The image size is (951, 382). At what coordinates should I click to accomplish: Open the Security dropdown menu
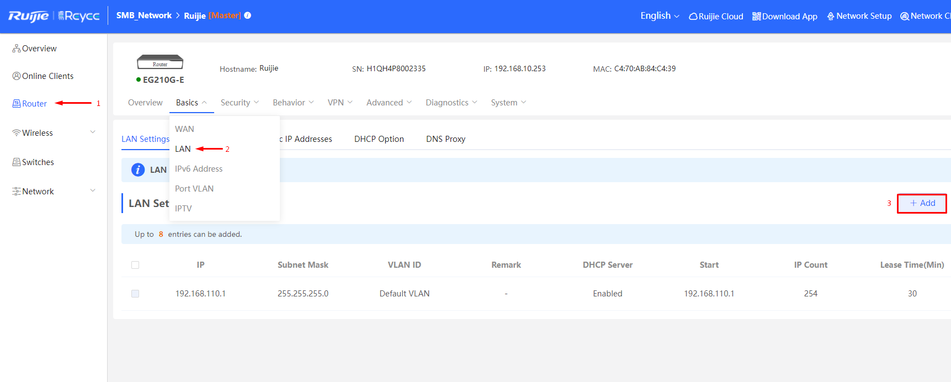pos(240,103)
